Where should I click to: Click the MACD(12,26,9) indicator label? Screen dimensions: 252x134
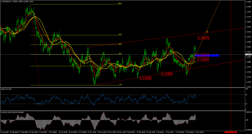tap(12, 112)
